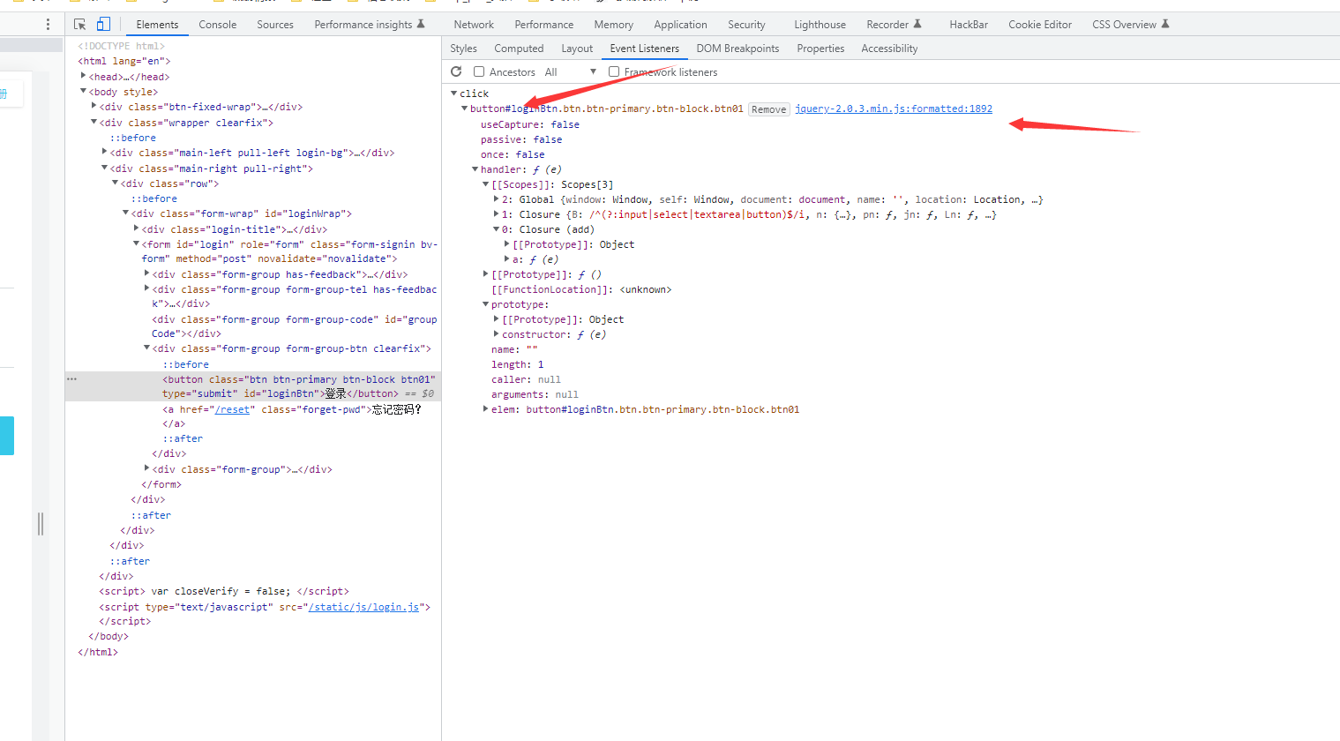This screenshot has width=1340, height=741.
Task: Expand the elem: button#loginBtn entry
Action: (x=486, y=409)
